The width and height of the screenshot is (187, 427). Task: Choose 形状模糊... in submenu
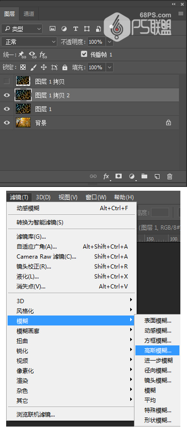[158, 420]
